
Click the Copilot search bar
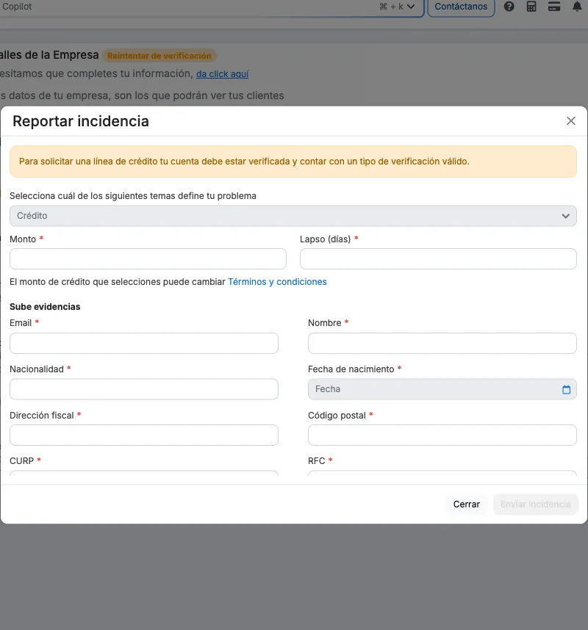point(211,7)
